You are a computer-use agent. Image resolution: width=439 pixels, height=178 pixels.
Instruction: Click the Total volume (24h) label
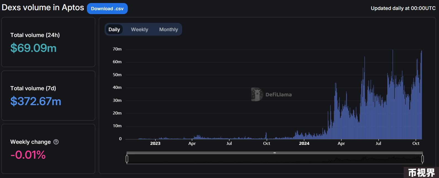tap(35, 35)
